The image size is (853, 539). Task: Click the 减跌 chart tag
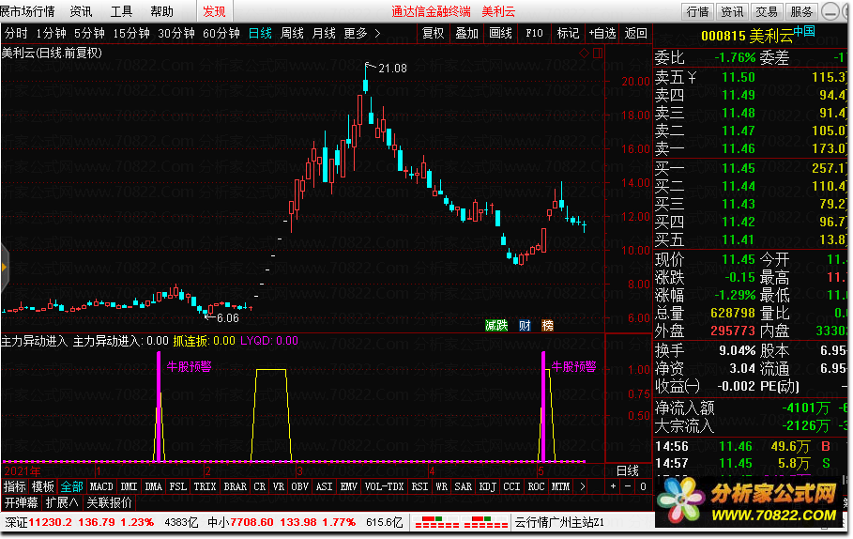(496, 326)
